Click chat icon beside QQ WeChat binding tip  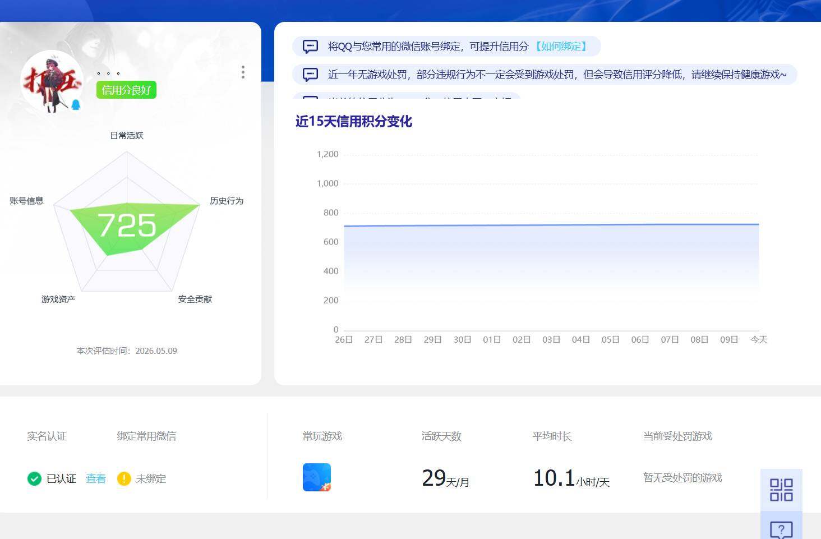pyautogui.click(x=310, y=46)
